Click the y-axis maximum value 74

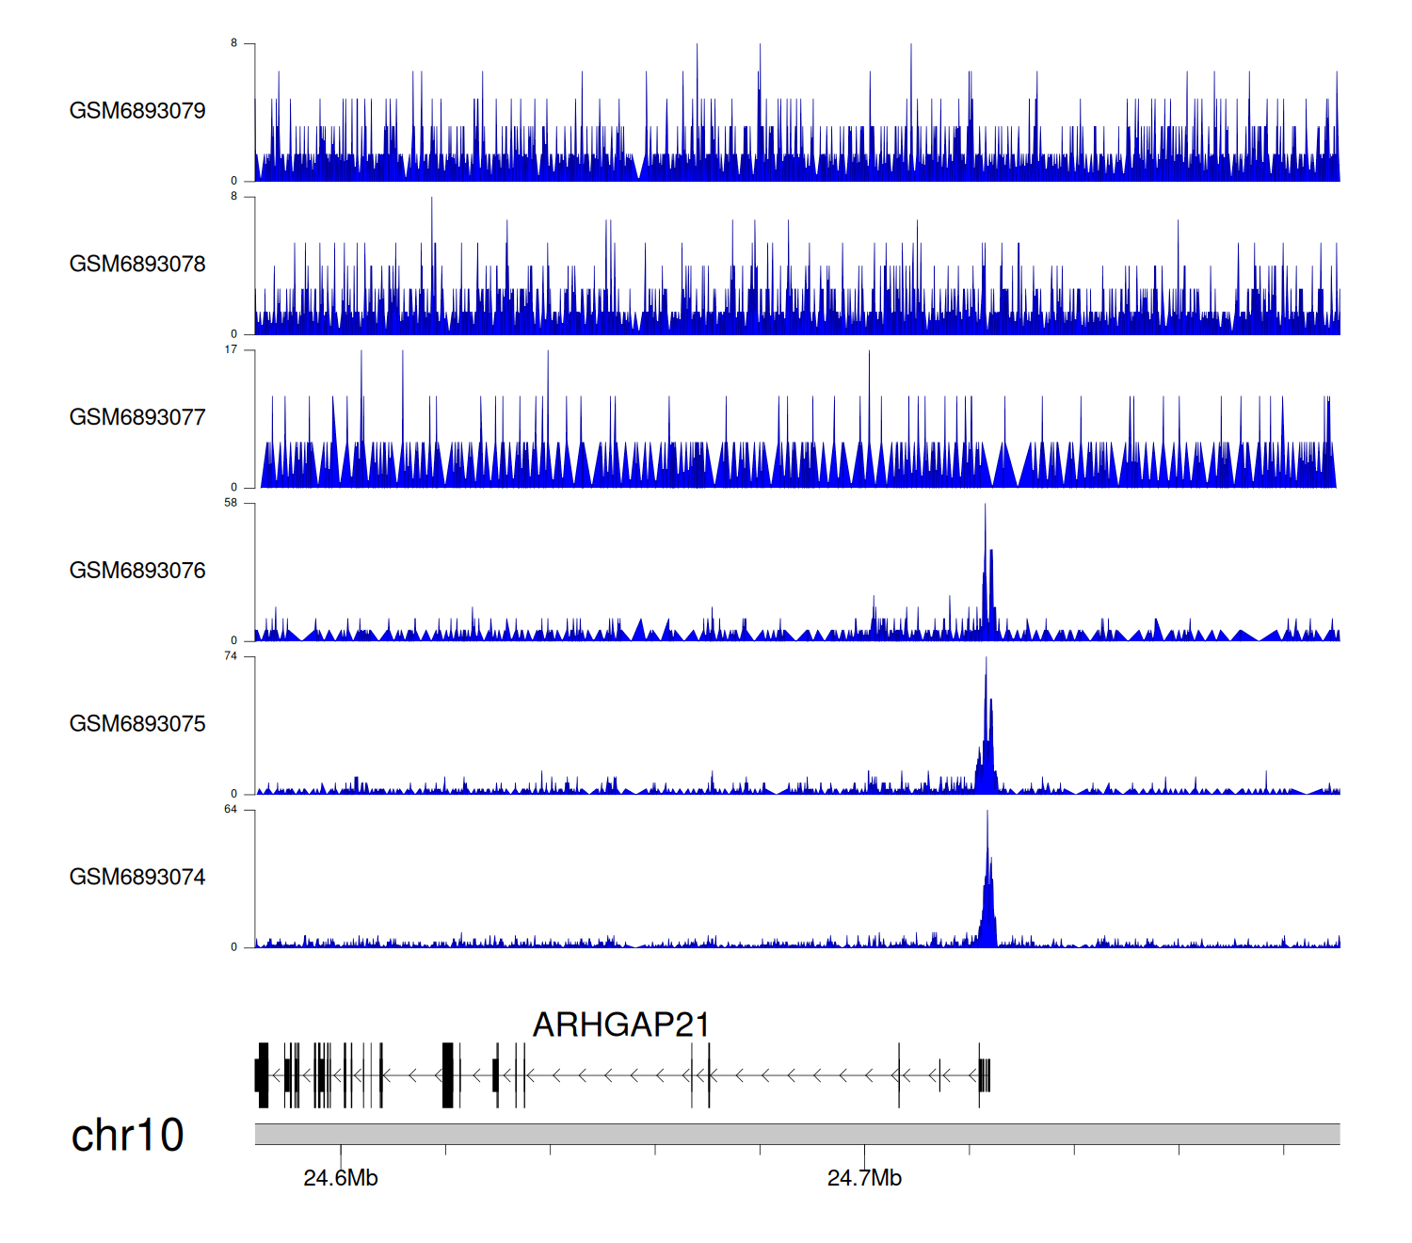(231, 656)
